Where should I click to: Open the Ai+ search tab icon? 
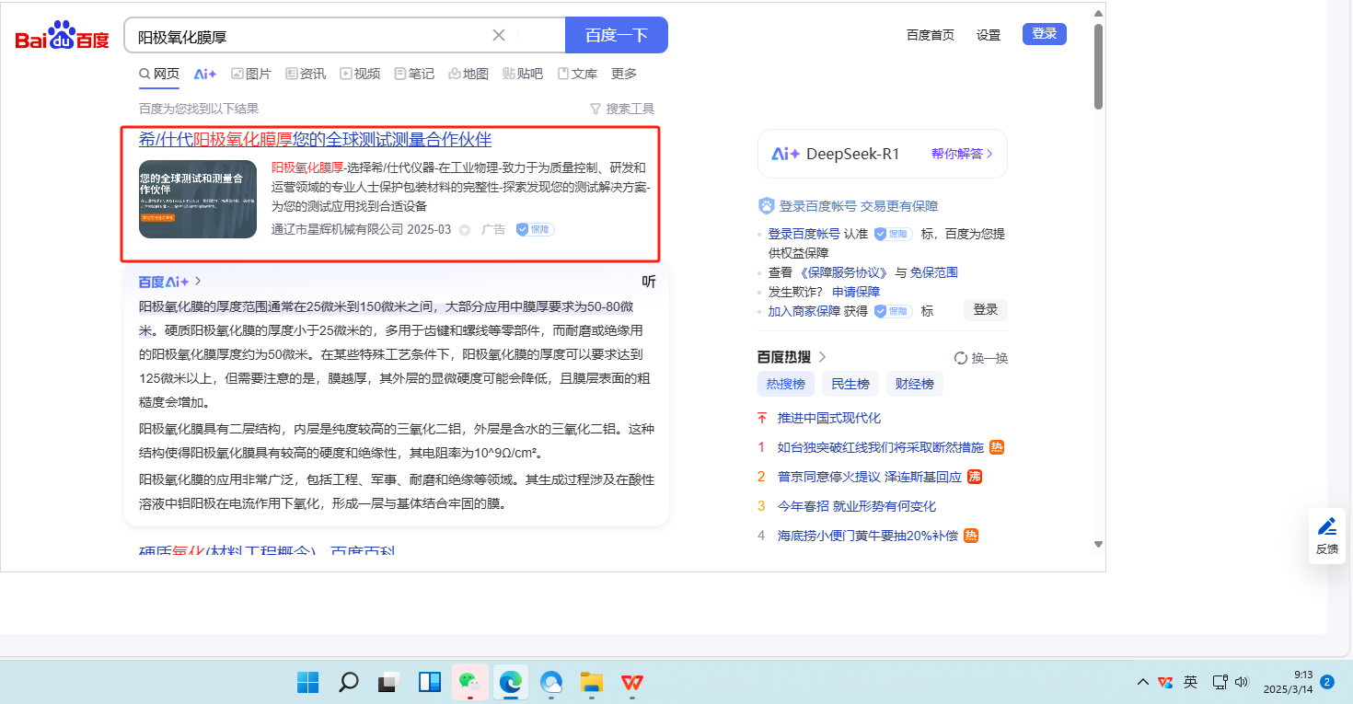pyautogui.click(x=204, y=74)
